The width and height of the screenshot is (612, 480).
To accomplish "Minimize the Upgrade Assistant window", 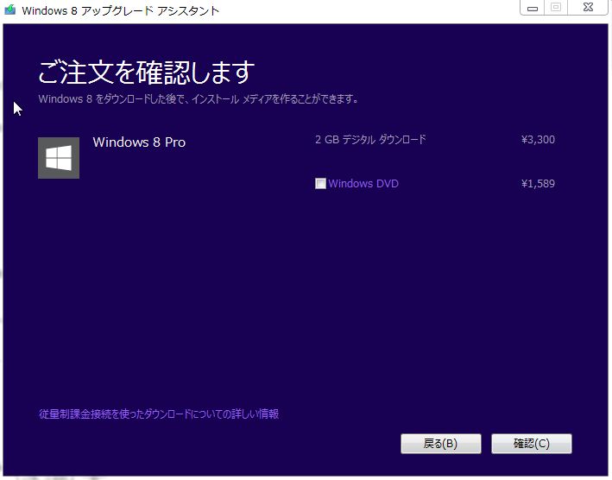I will click(x=533, y=8).
